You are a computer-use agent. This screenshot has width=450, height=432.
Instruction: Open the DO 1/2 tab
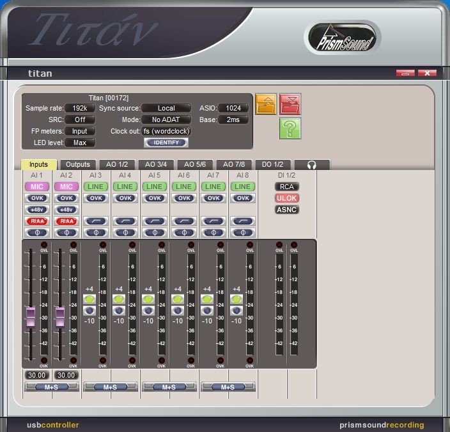[x=273, y=165]
